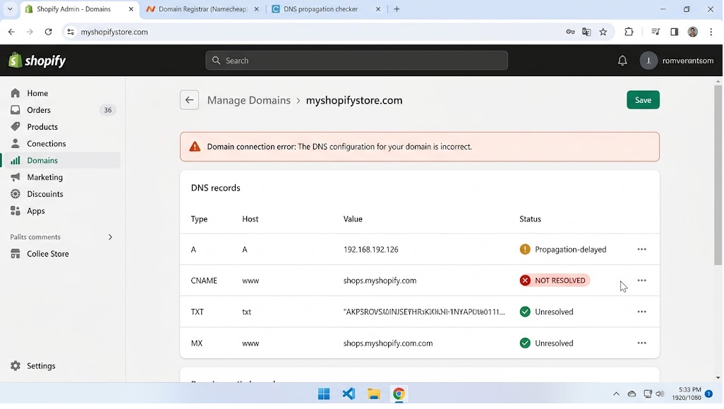724x409 pixels.
Task: Click the Manage Domains breadcrumb link
Action: point(248,100)
